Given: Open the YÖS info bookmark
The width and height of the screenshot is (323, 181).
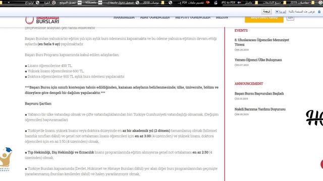Looking at the screenshot, I should pyautogui.click(x=93, y=3).
